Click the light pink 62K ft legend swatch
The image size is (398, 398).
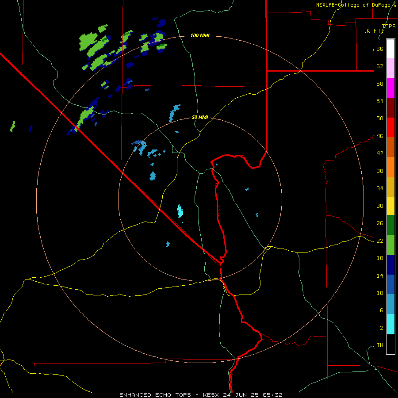(x=390, y=68)
